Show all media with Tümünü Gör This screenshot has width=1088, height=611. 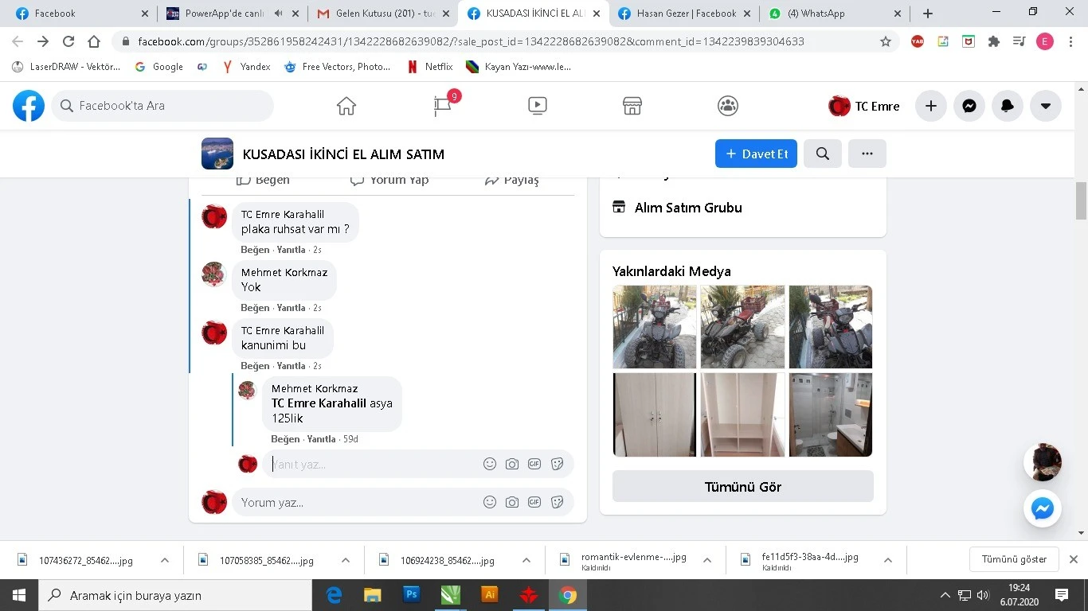(742, 486)
